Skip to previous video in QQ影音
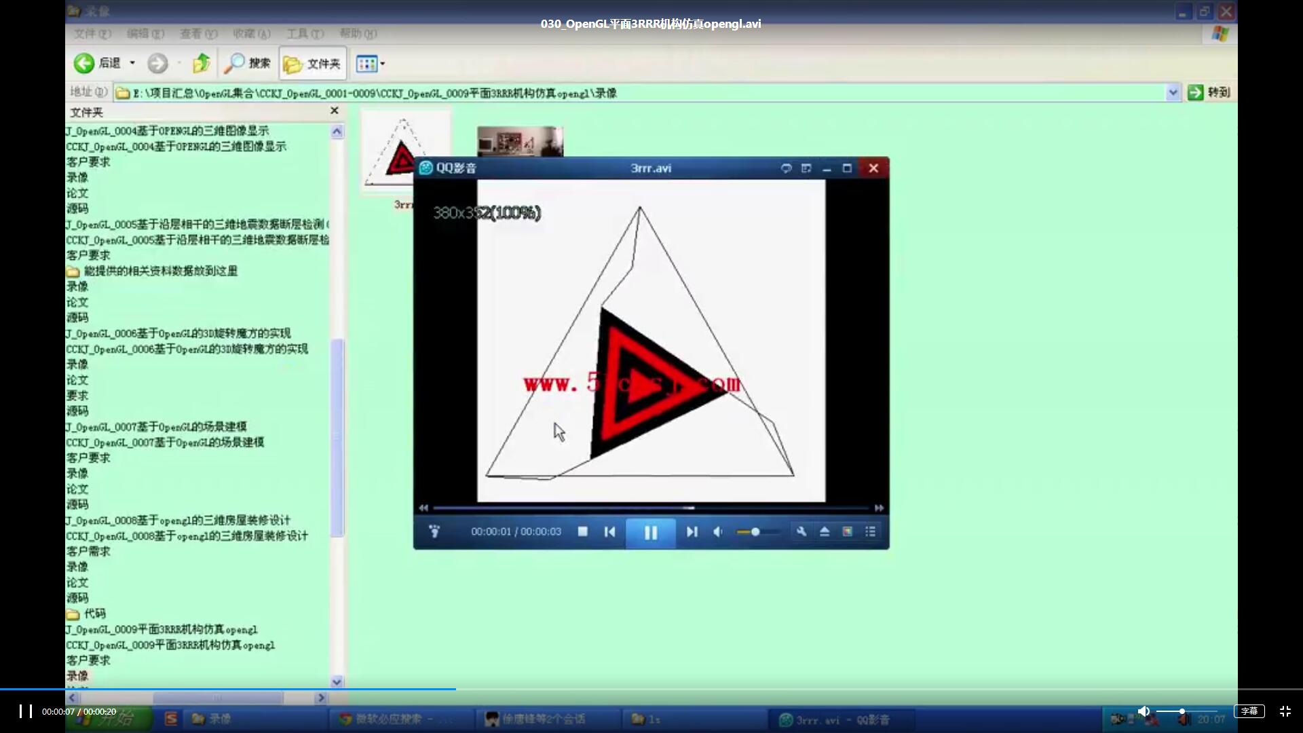The width and height of the screenshot is (1303, 733). click(x=609, y=531)
